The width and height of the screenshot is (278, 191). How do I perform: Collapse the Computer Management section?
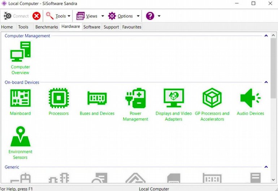[x=266, y=36]
